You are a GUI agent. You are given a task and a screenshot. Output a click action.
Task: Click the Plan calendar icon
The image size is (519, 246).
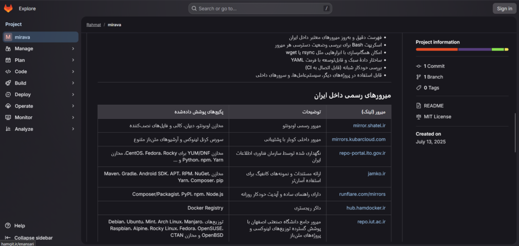[x=8, y=60]
